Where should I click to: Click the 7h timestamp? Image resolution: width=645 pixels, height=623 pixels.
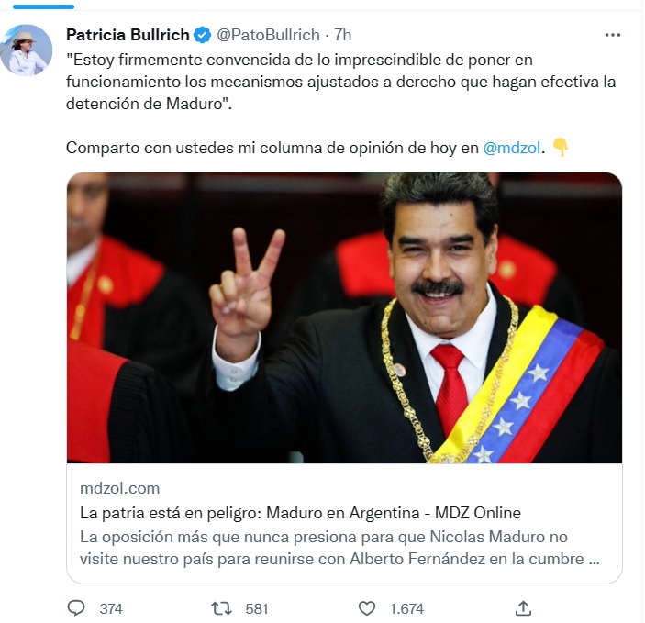pos(342,35)
